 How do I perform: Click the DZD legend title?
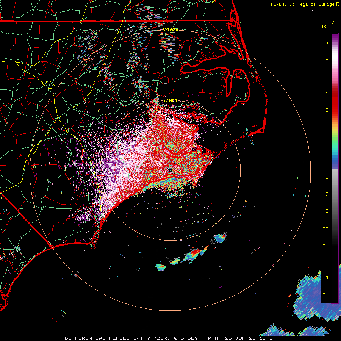pyautogui.click(x=333, y=23)
